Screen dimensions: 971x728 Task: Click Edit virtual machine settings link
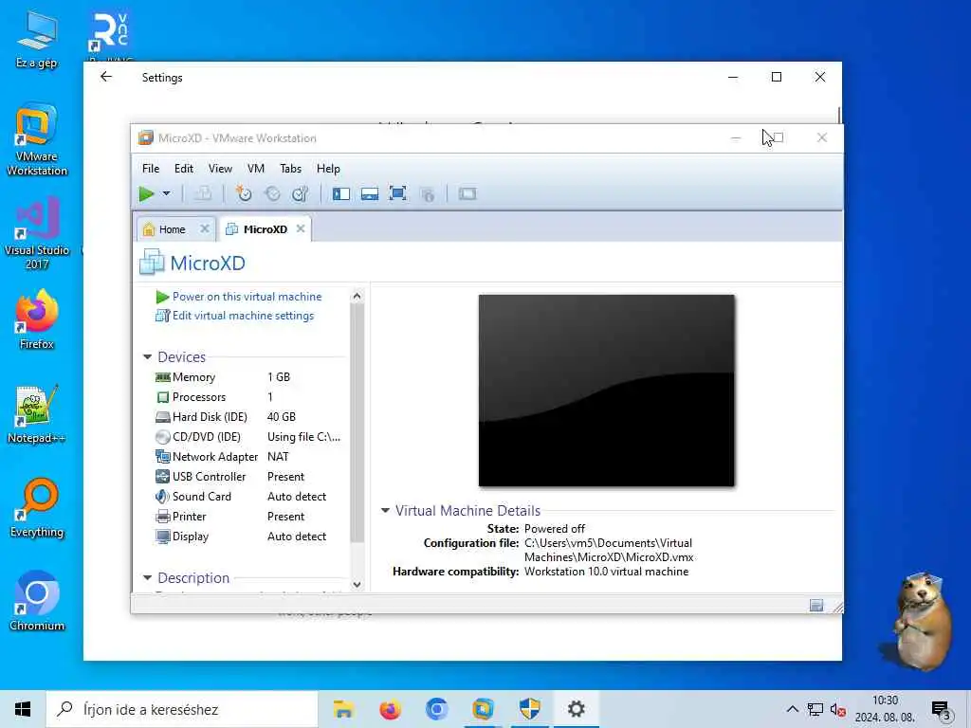point(243,316)
